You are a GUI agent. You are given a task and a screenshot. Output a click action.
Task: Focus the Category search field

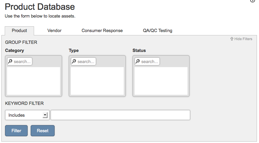[x=20, y=61]
